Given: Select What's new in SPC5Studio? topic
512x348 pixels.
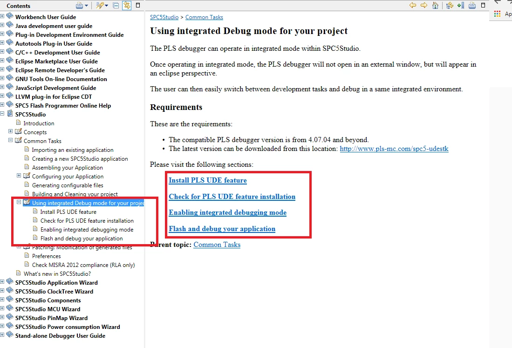Looking at the screenshot, I should coord(57,274).
